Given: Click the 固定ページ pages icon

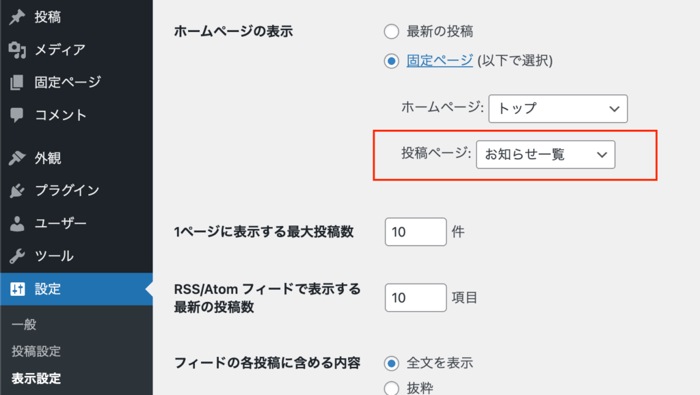Looking at the screenshot, I should tap(17, 83).
